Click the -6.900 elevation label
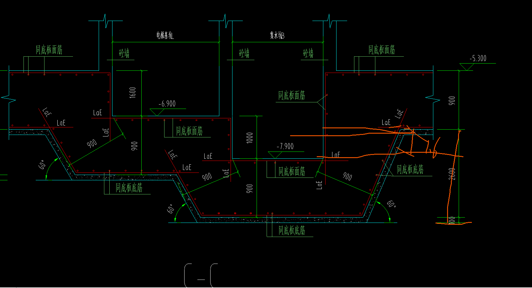The width and height of the screenshot is (532, 288). pyautogui.click(x=167, y=104)
